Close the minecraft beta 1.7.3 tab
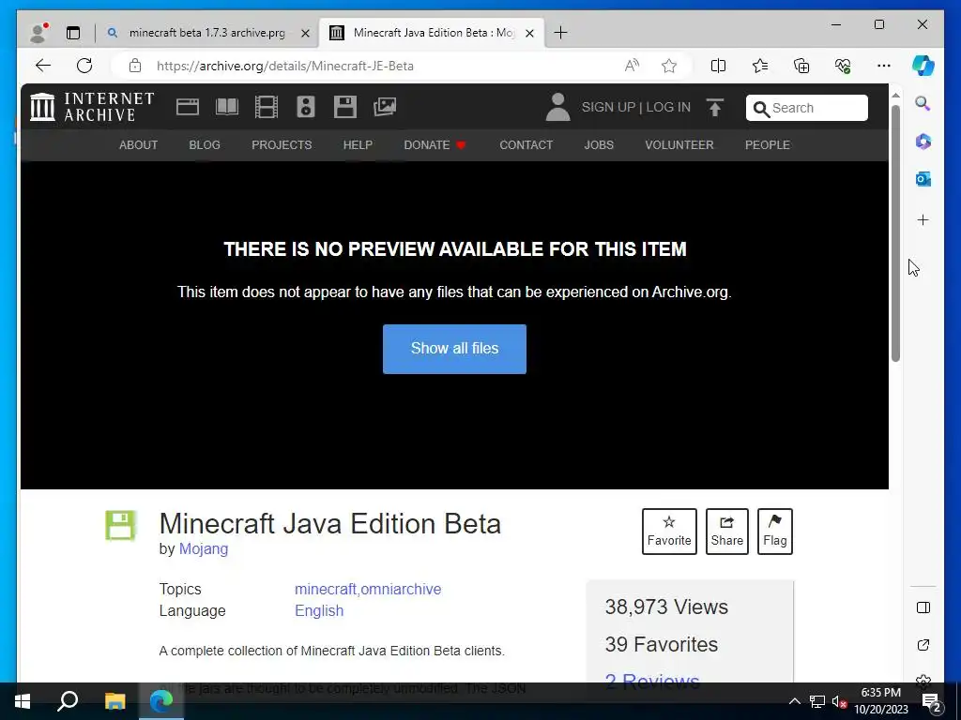 pos(305,33)
